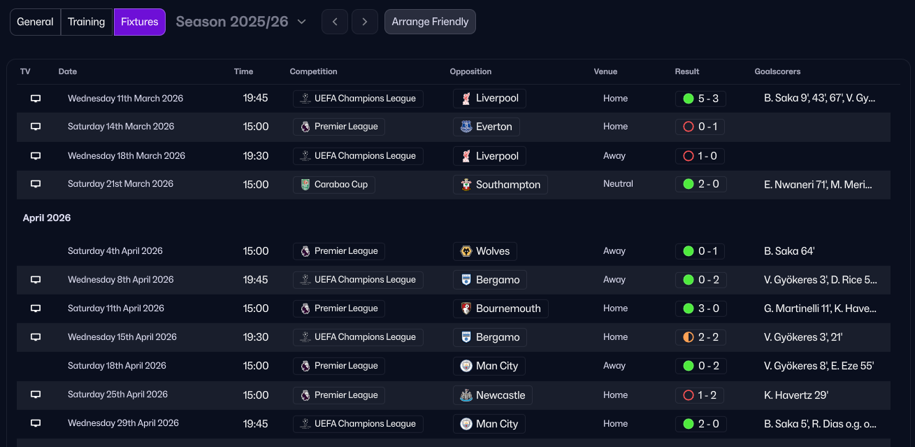Click the Everton club crest icon
This screenshot has width=915, height=447.
[x=466, y=127]
